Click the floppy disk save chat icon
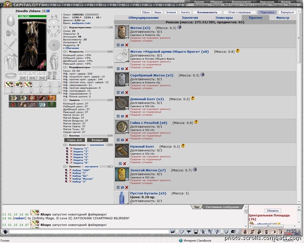The width and height of the screenshot is (304, 243). coord(196,232)
